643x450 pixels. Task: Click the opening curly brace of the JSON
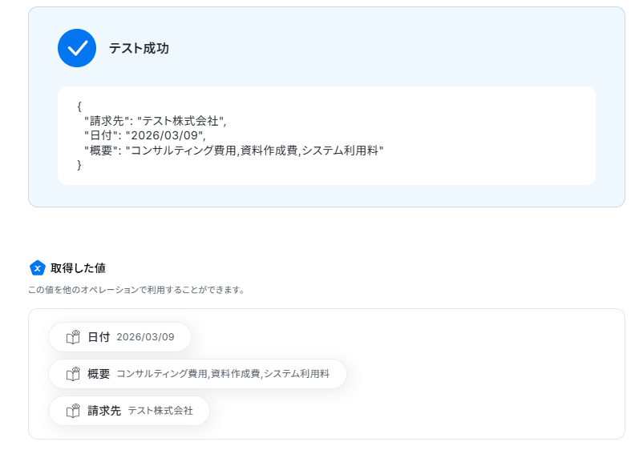[79, 106]
